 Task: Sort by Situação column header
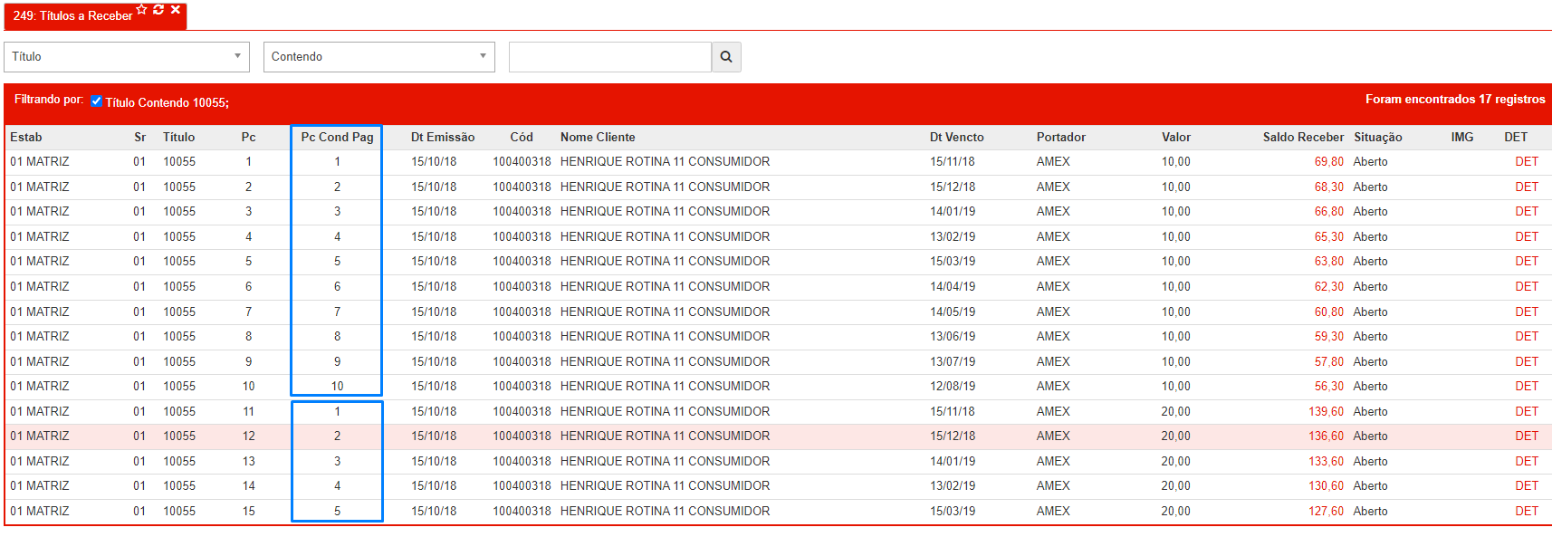click(x=1378, y=137)
